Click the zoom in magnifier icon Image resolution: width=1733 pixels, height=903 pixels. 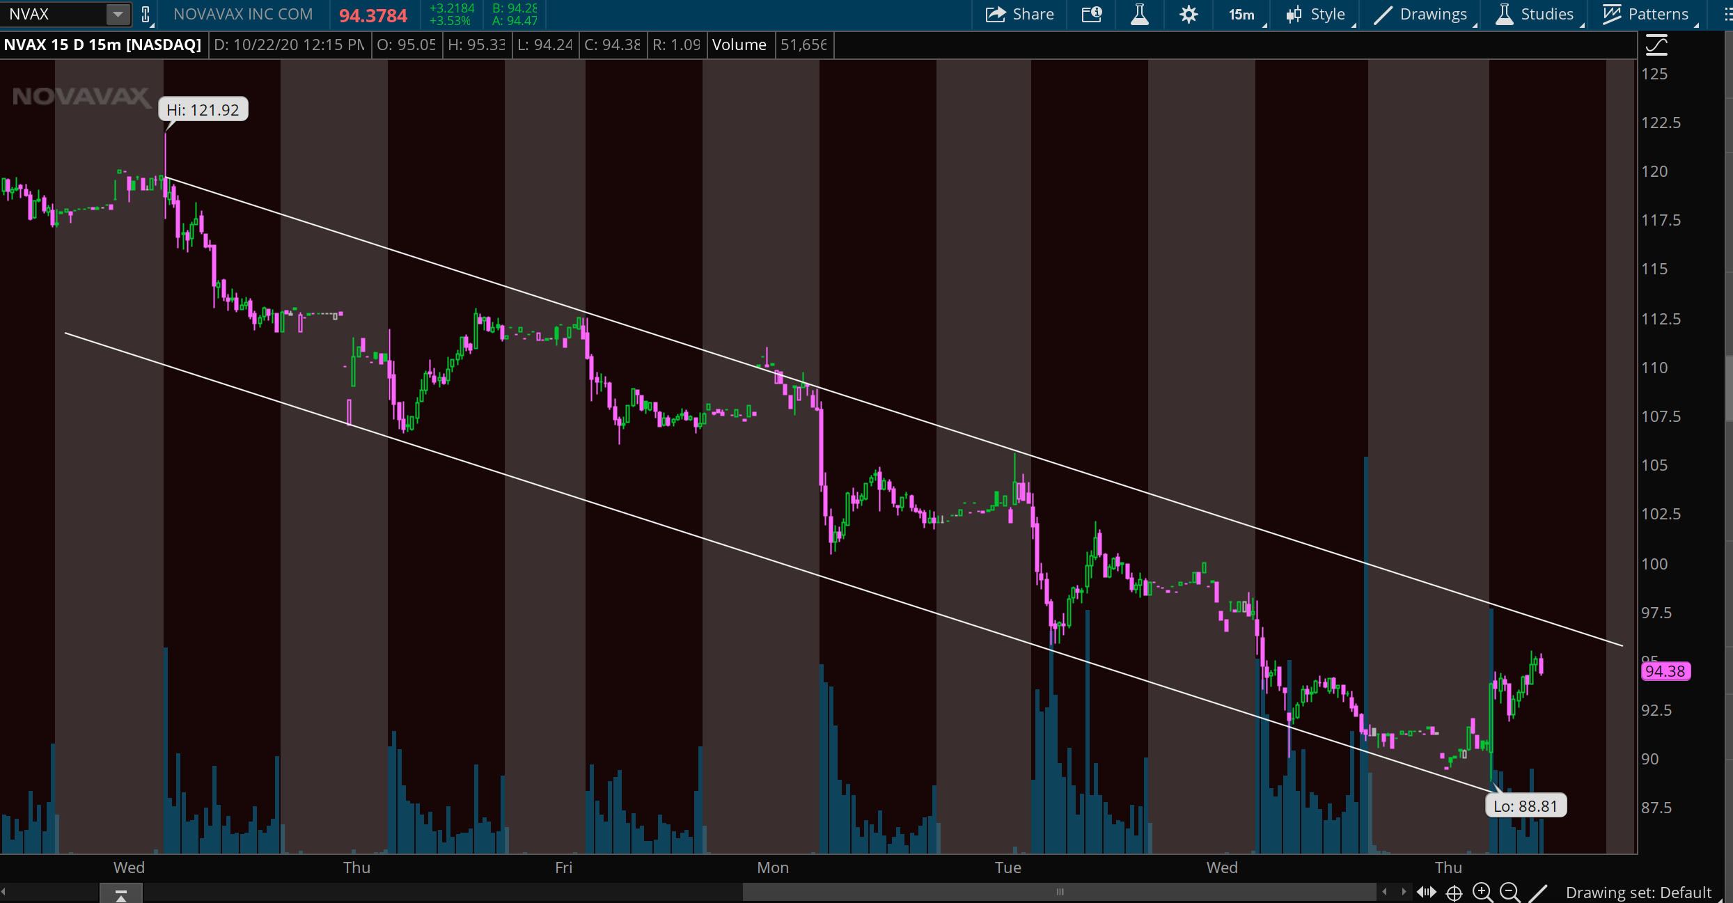click(x=1482, y=892)
